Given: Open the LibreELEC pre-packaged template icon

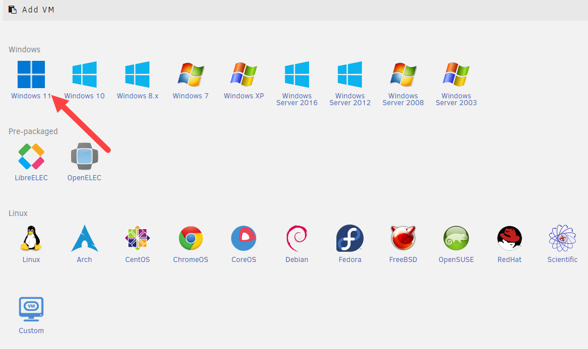Looking at the screenshot, I should pos(31,156).
